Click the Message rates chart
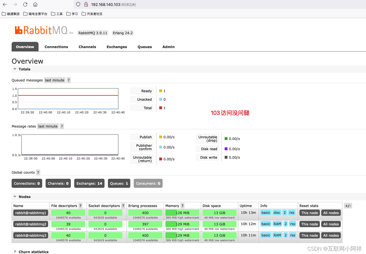The image size is (366, 254). coord(70,145)
